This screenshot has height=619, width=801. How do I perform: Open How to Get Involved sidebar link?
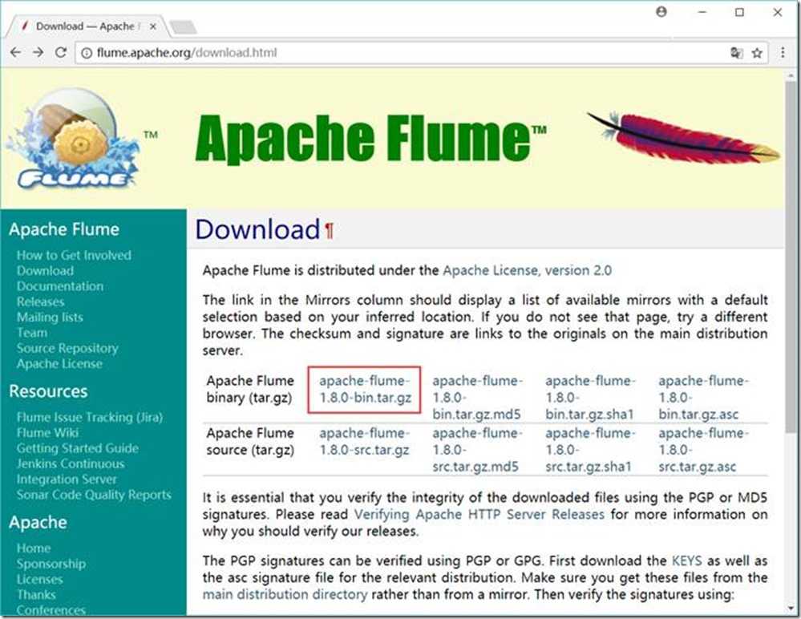(x=74, y=255)
